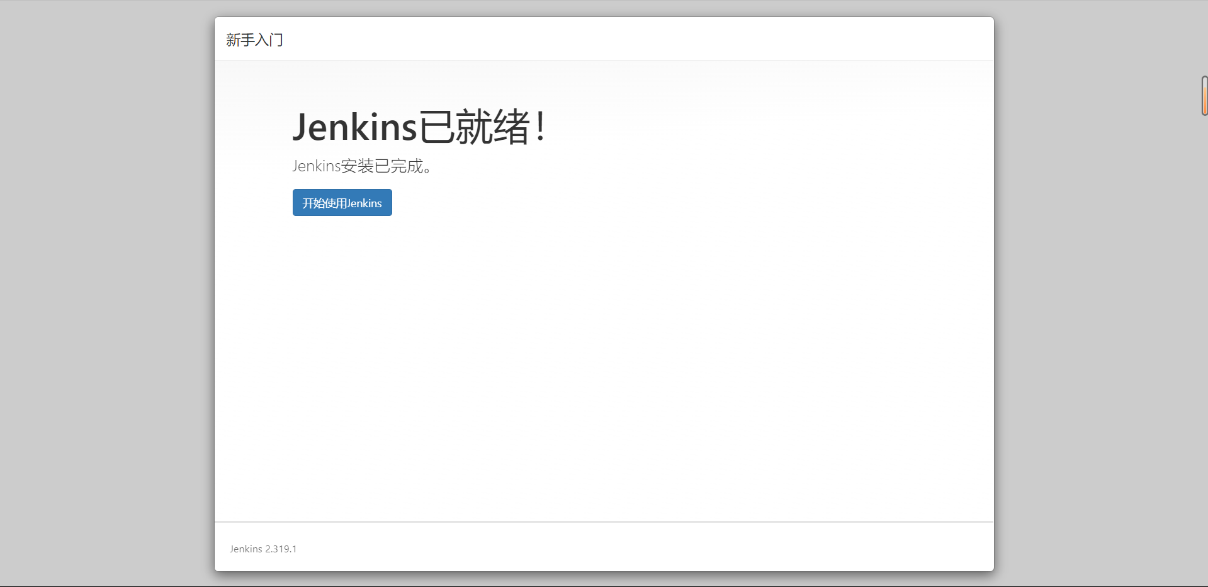This screenshot has width=1208, height=587.
Task: Click the large Jenkins已就绪 heading
Action: pos(419,127)
